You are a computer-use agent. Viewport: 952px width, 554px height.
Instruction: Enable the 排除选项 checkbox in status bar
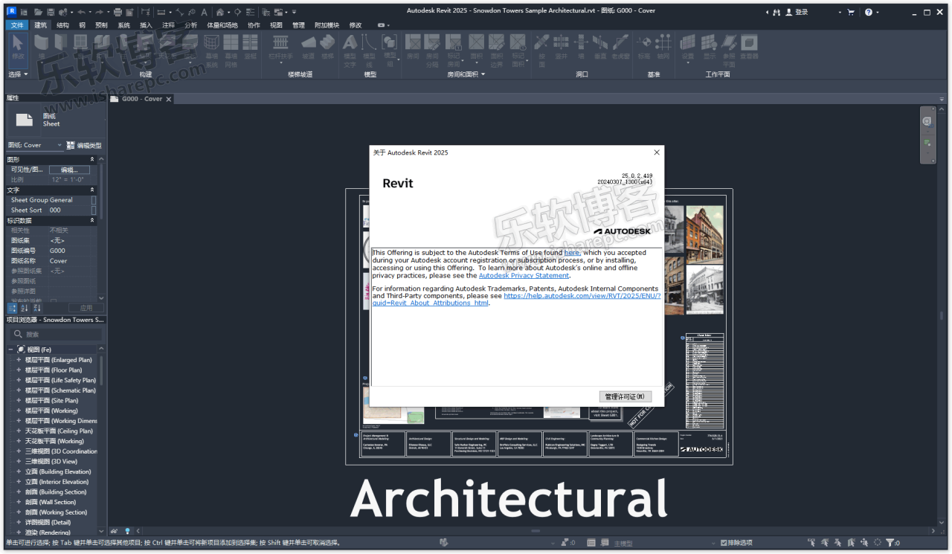722,543
